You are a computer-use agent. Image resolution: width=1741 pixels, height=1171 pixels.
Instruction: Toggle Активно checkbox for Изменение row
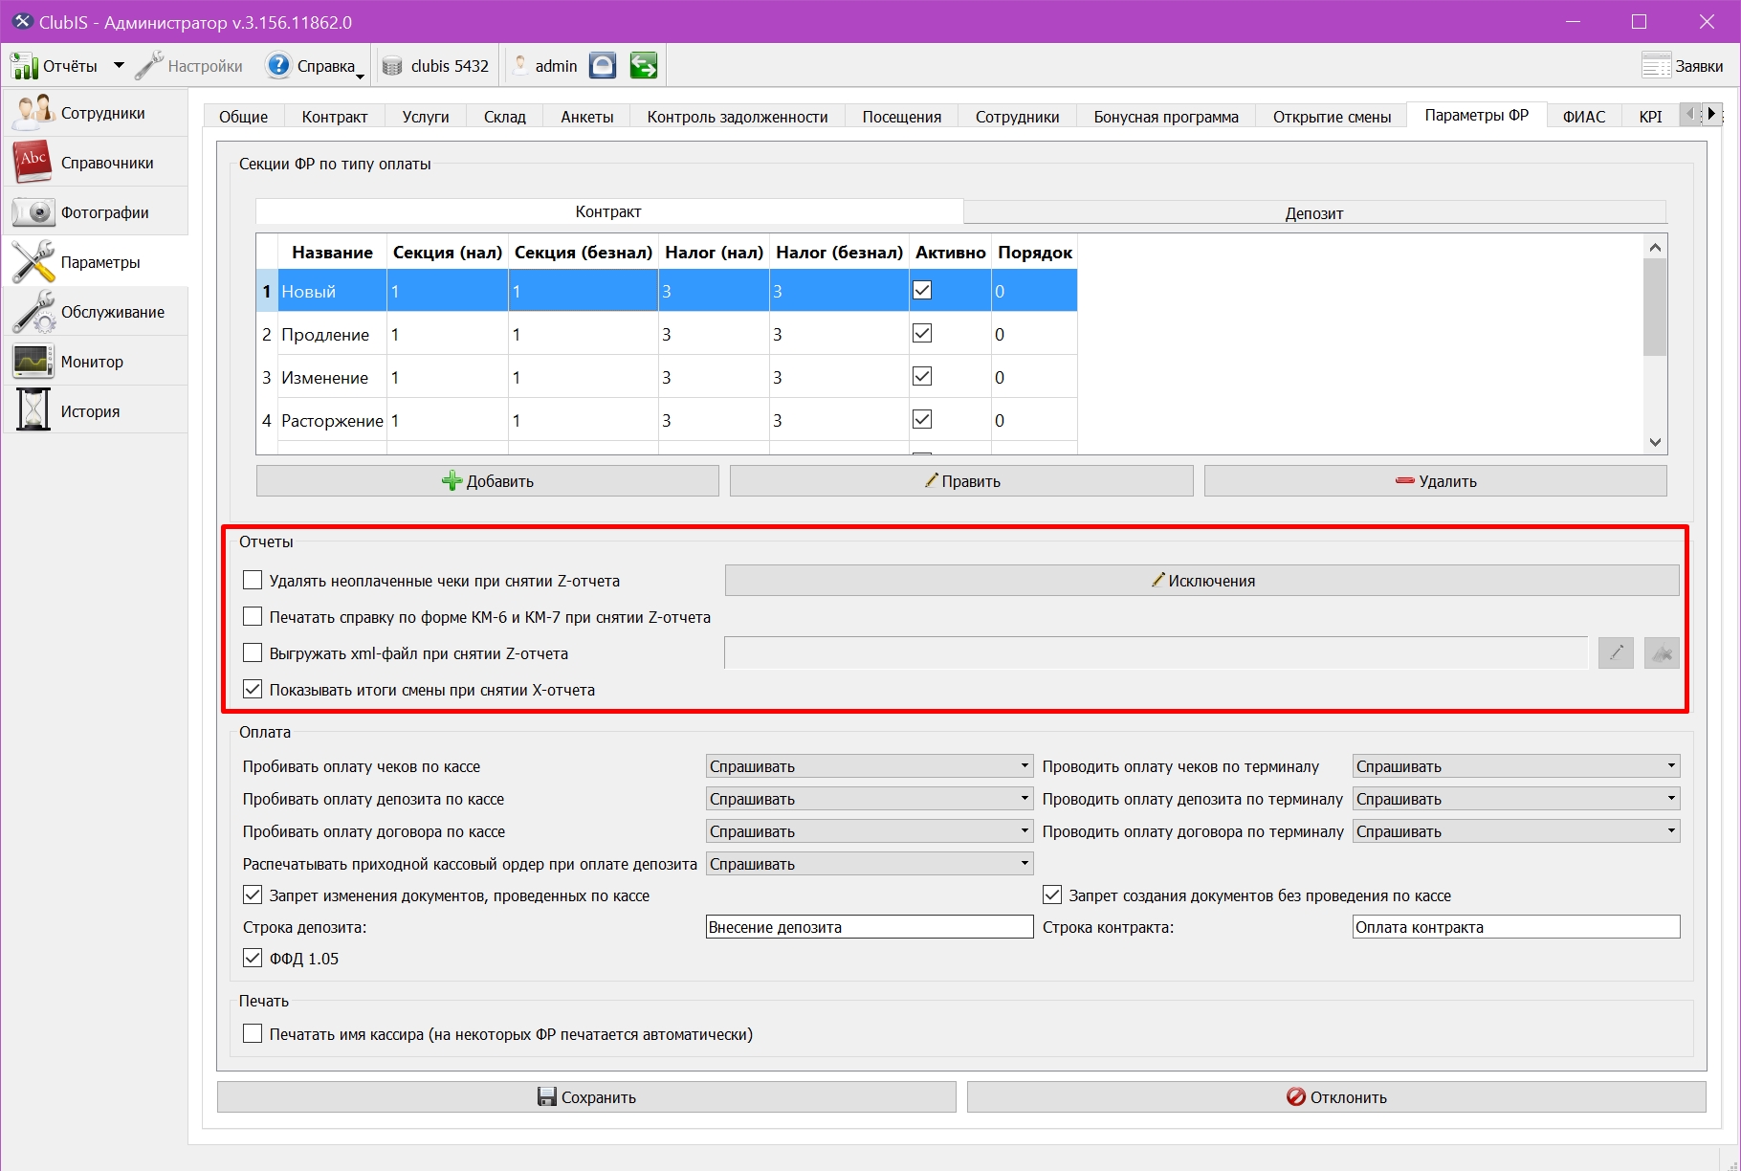(x=922, y=376)
